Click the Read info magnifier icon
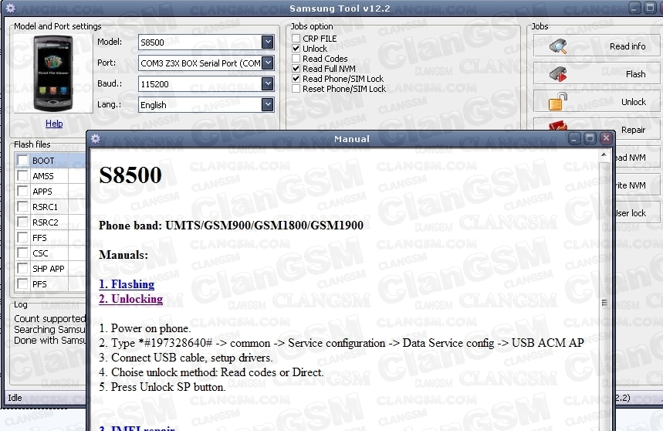The height and width of the screenshot is (431, 663). tap(558, 46)
